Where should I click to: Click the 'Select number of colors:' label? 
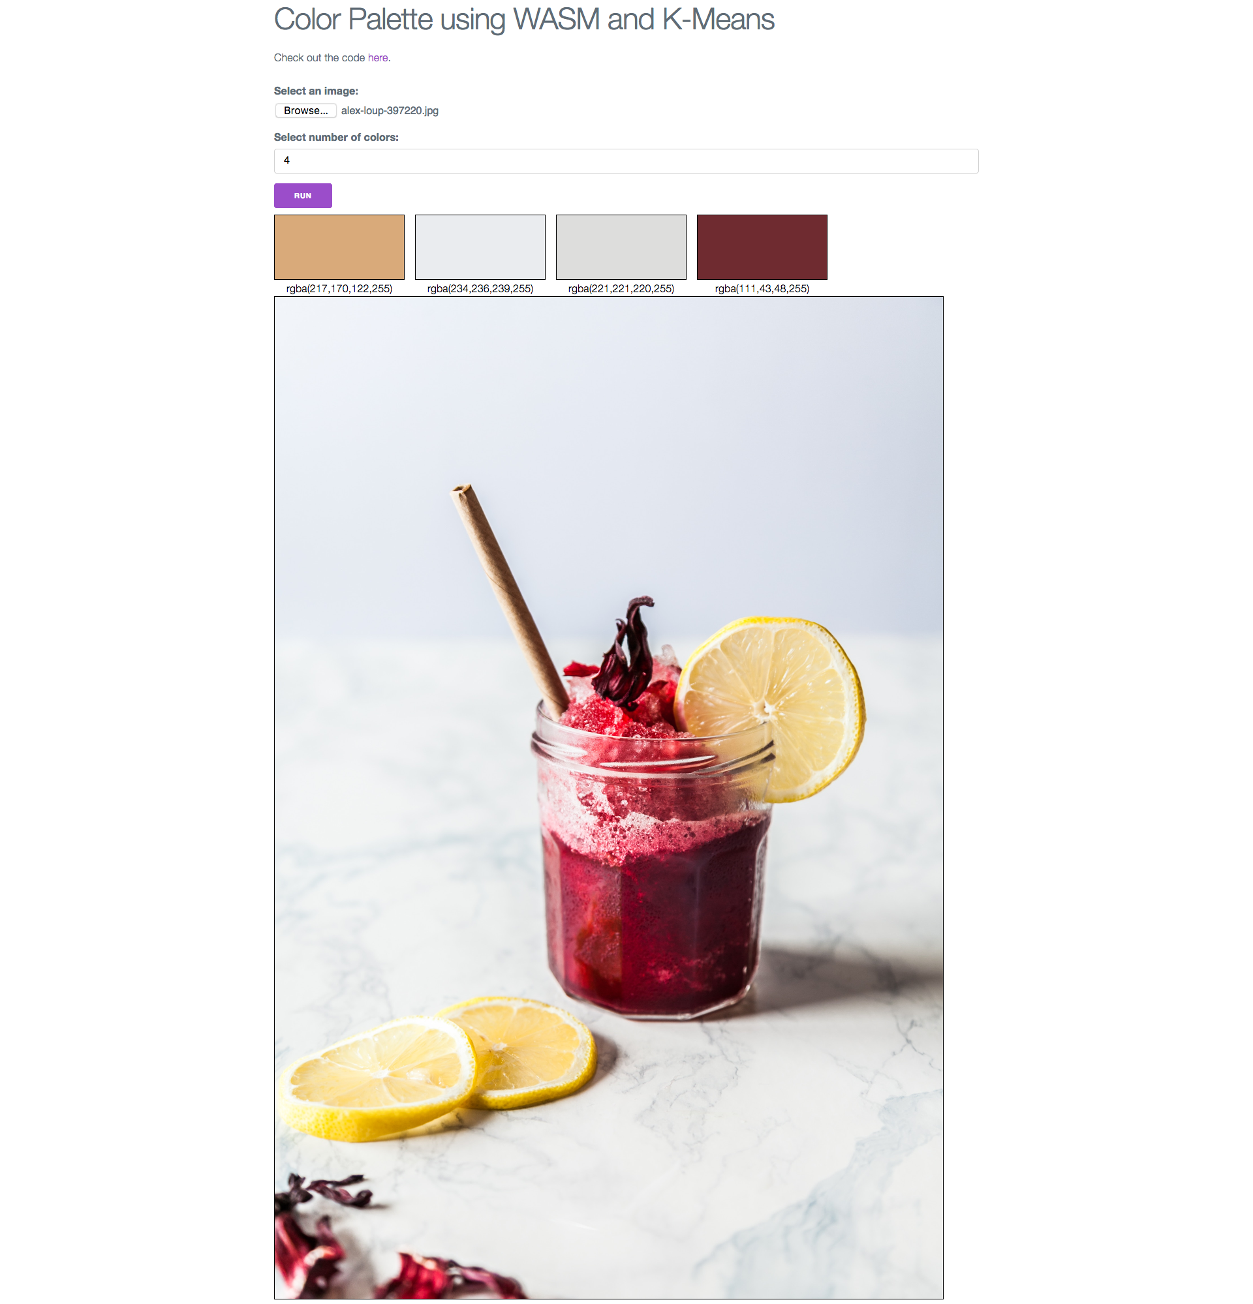(336, 138)
